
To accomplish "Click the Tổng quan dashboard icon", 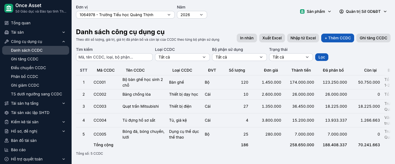I will click(x=7, y=23).
